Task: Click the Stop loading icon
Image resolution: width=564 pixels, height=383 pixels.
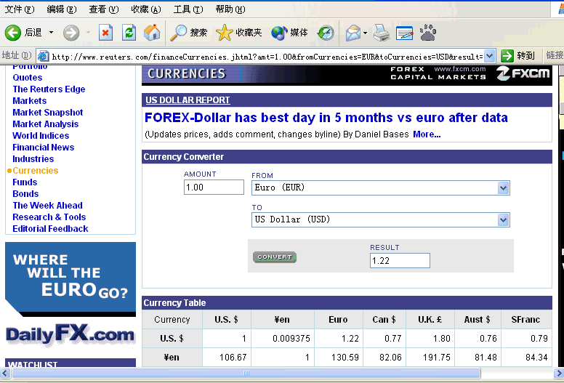Action: point(105,33)
